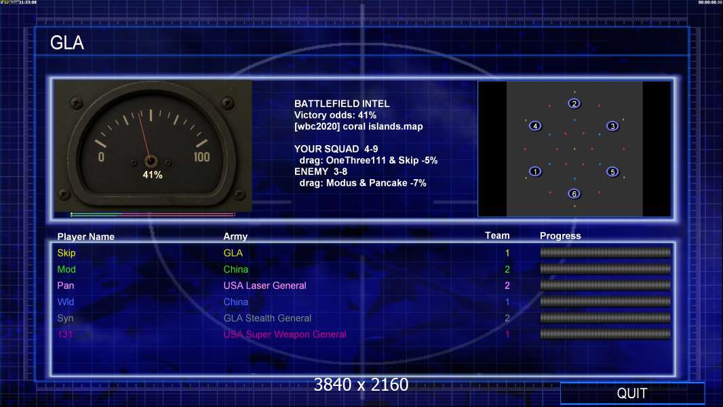The width and height of the screenshot is (723, 407).
Task: Click start position 1 on the minimap
Action: point(535,172)
